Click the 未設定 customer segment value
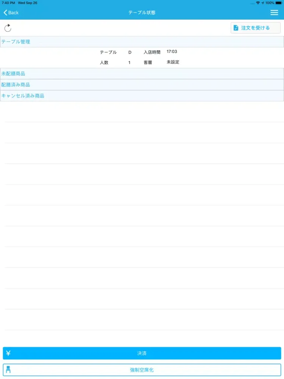Screen dimensions: 284x379 point(173,62)
